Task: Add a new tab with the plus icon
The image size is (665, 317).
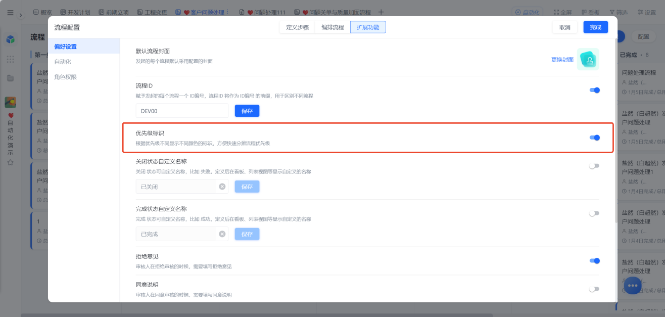Action: click(x=381, y=12)
